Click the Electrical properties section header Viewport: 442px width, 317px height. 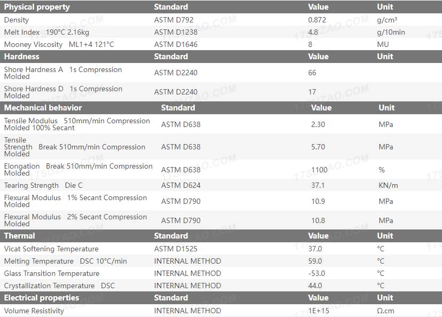pos(42,298)
